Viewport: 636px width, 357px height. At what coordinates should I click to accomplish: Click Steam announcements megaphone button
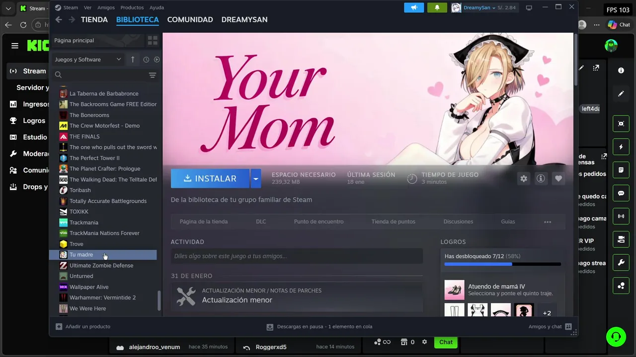tap(414, 7)
